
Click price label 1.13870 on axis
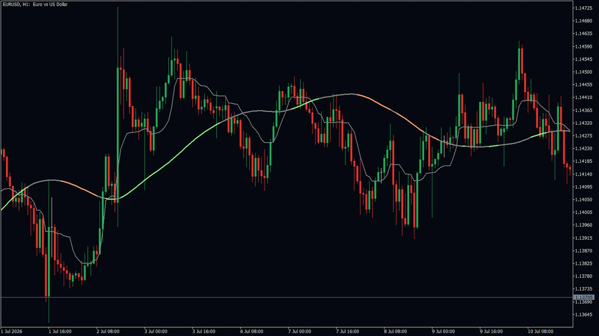click(x=584, y=251)
